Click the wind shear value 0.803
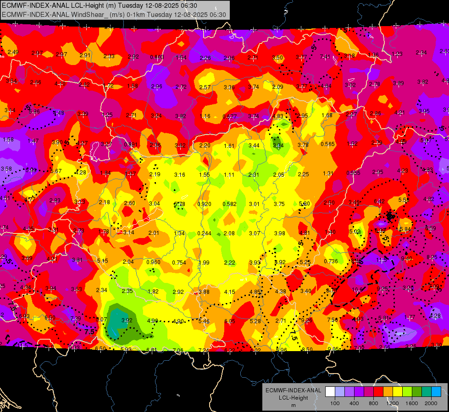 coord(157,57)
